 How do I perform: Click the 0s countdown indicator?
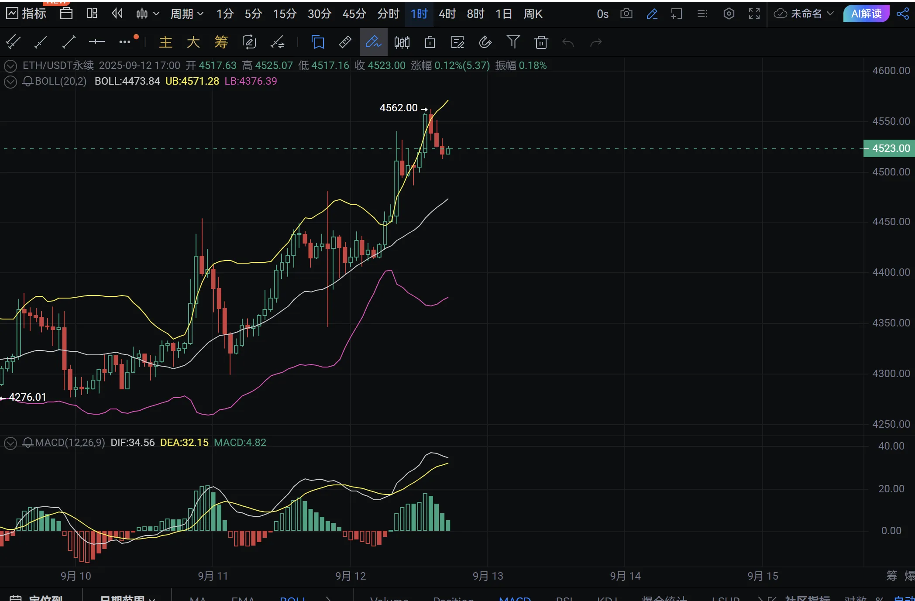[x=602, y=14]
